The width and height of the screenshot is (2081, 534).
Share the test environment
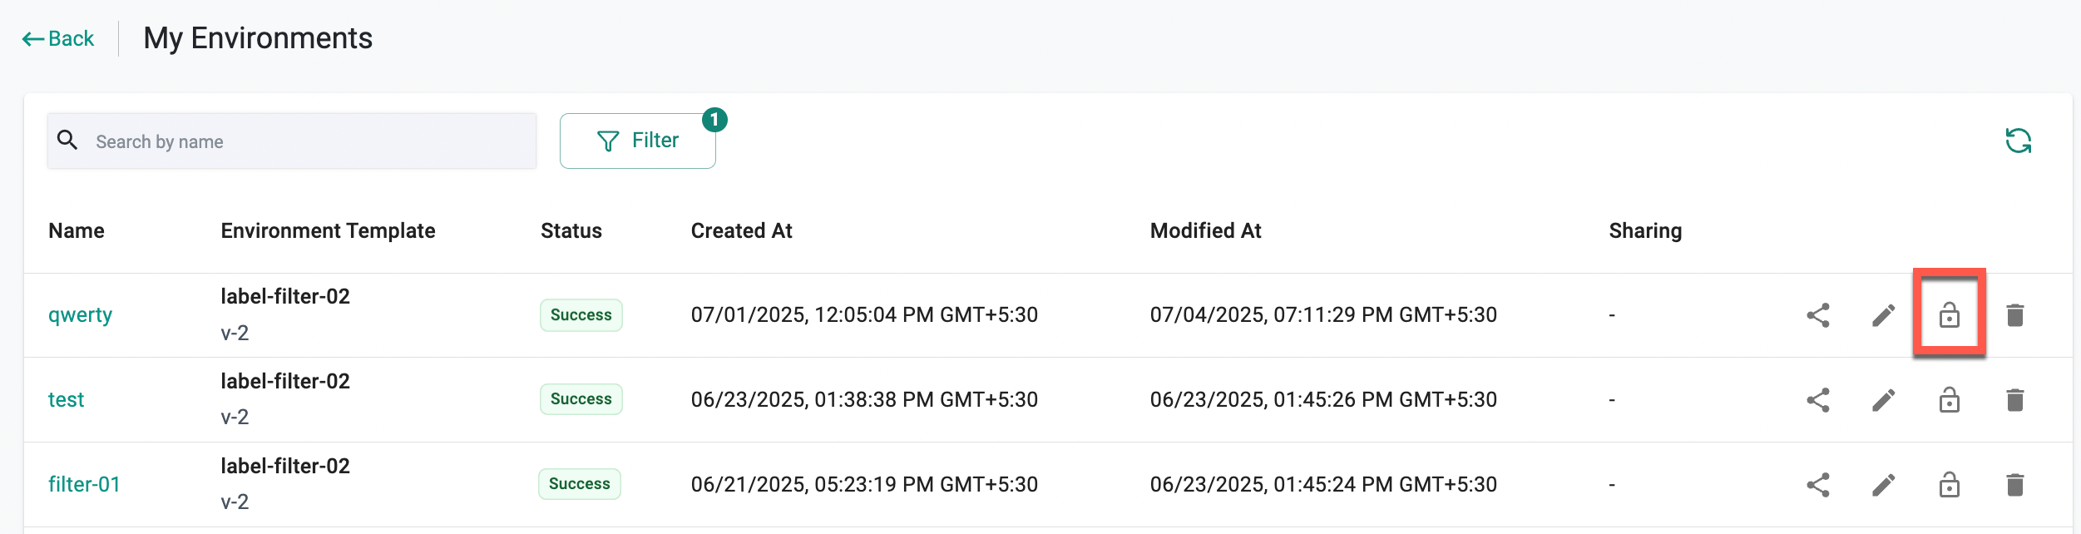(1818, 400)
